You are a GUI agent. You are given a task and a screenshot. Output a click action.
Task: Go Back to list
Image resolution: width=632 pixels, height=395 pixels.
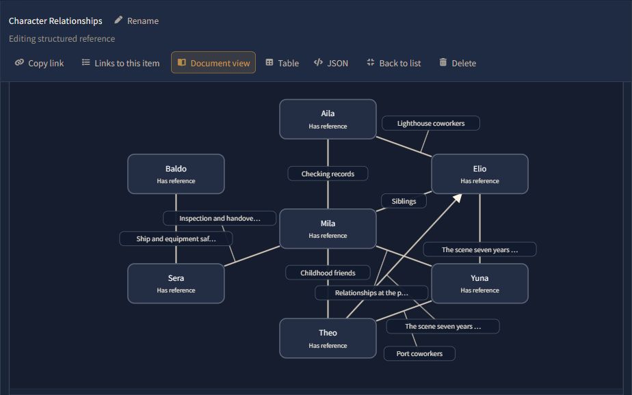(394, 63)
